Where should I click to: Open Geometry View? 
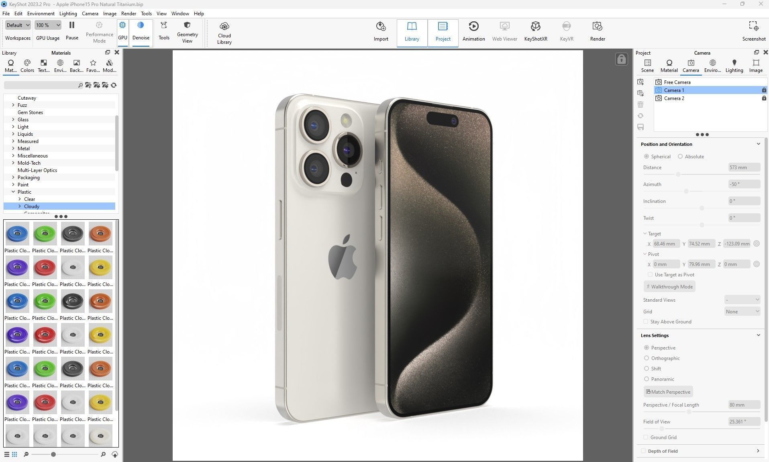(x=187, y=32)
